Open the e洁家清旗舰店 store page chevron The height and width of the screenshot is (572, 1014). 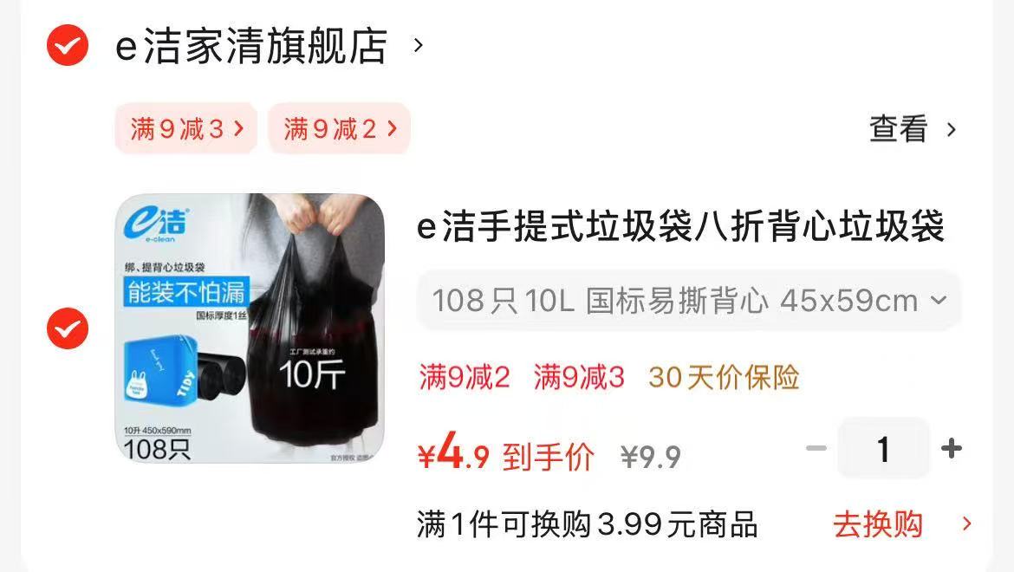[x=419, y=45]
